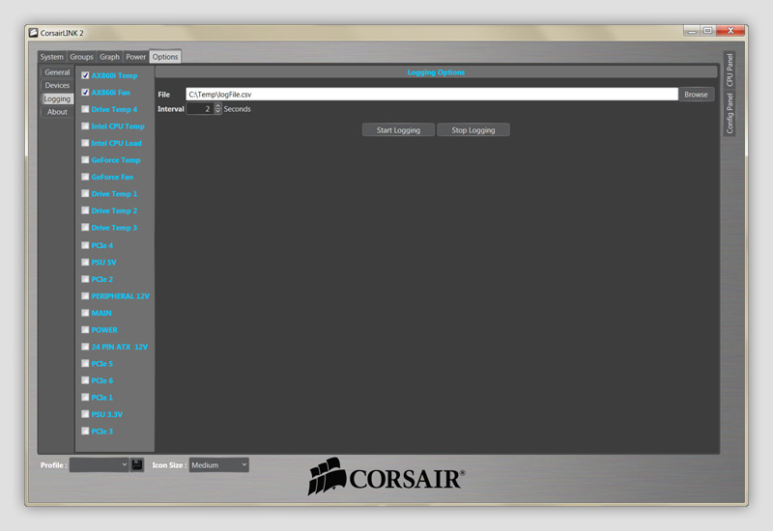Minimize the CorsairLINK 2 window
The height and width of the screenshot is (531, 773).
(x=692, y=31)
